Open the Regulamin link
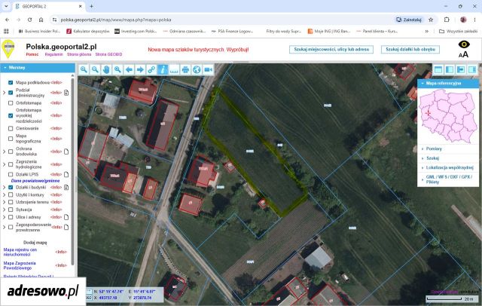The image size is (482, 306). (53, 54)
